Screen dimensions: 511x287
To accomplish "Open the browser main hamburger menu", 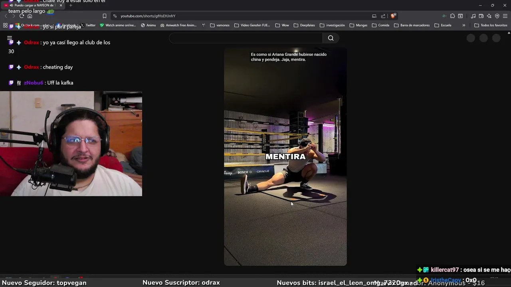I will coord(505,16).
